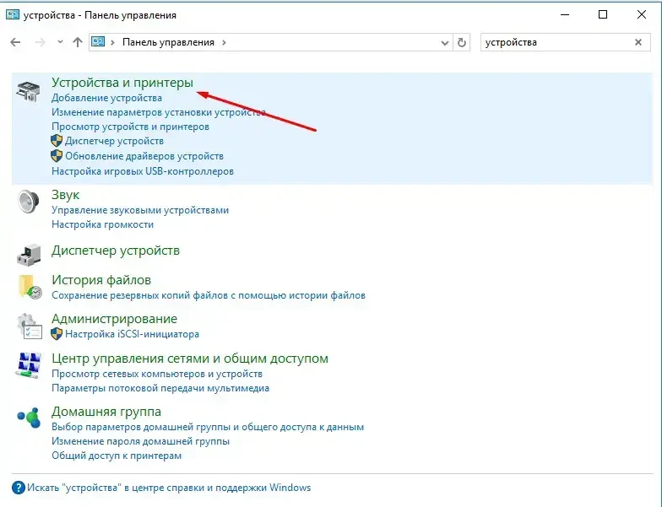Image resolution: width=662 pixels, height=507 pixels.
Task: Refresh the Control Panel view
Action: coord(461,42)
